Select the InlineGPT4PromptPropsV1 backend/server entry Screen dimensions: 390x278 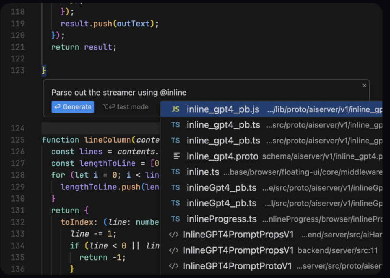(238, 250)
